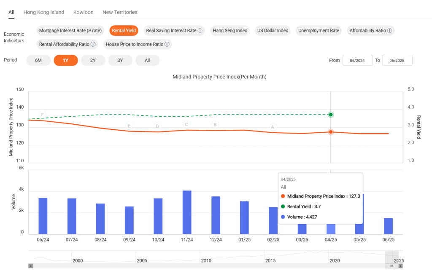Open info icon beside Real Saving Interest Rate
The height and width of the screenshot is (276, 432).
coord(200,30)
